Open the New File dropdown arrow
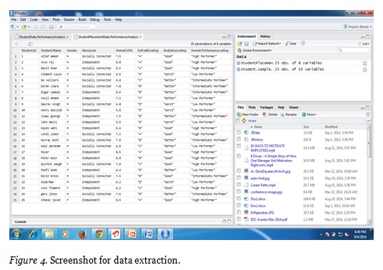The height and width of the screenshot is (270, 383). point(17,27)
